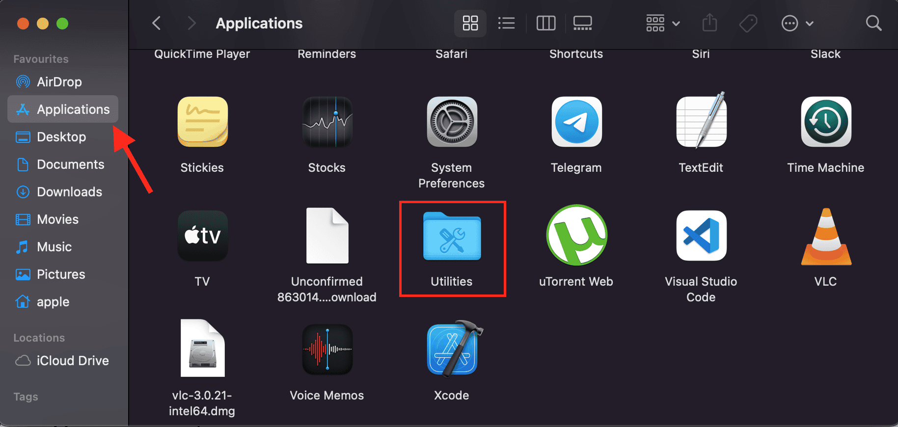
Task: Launch System Preferences gear icon
Action: click(x=452, y=122)
